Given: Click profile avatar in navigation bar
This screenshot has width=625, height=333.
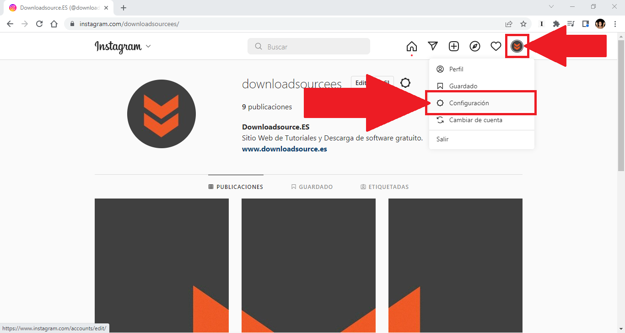Looking at the screenshot, I should [517, 46].
